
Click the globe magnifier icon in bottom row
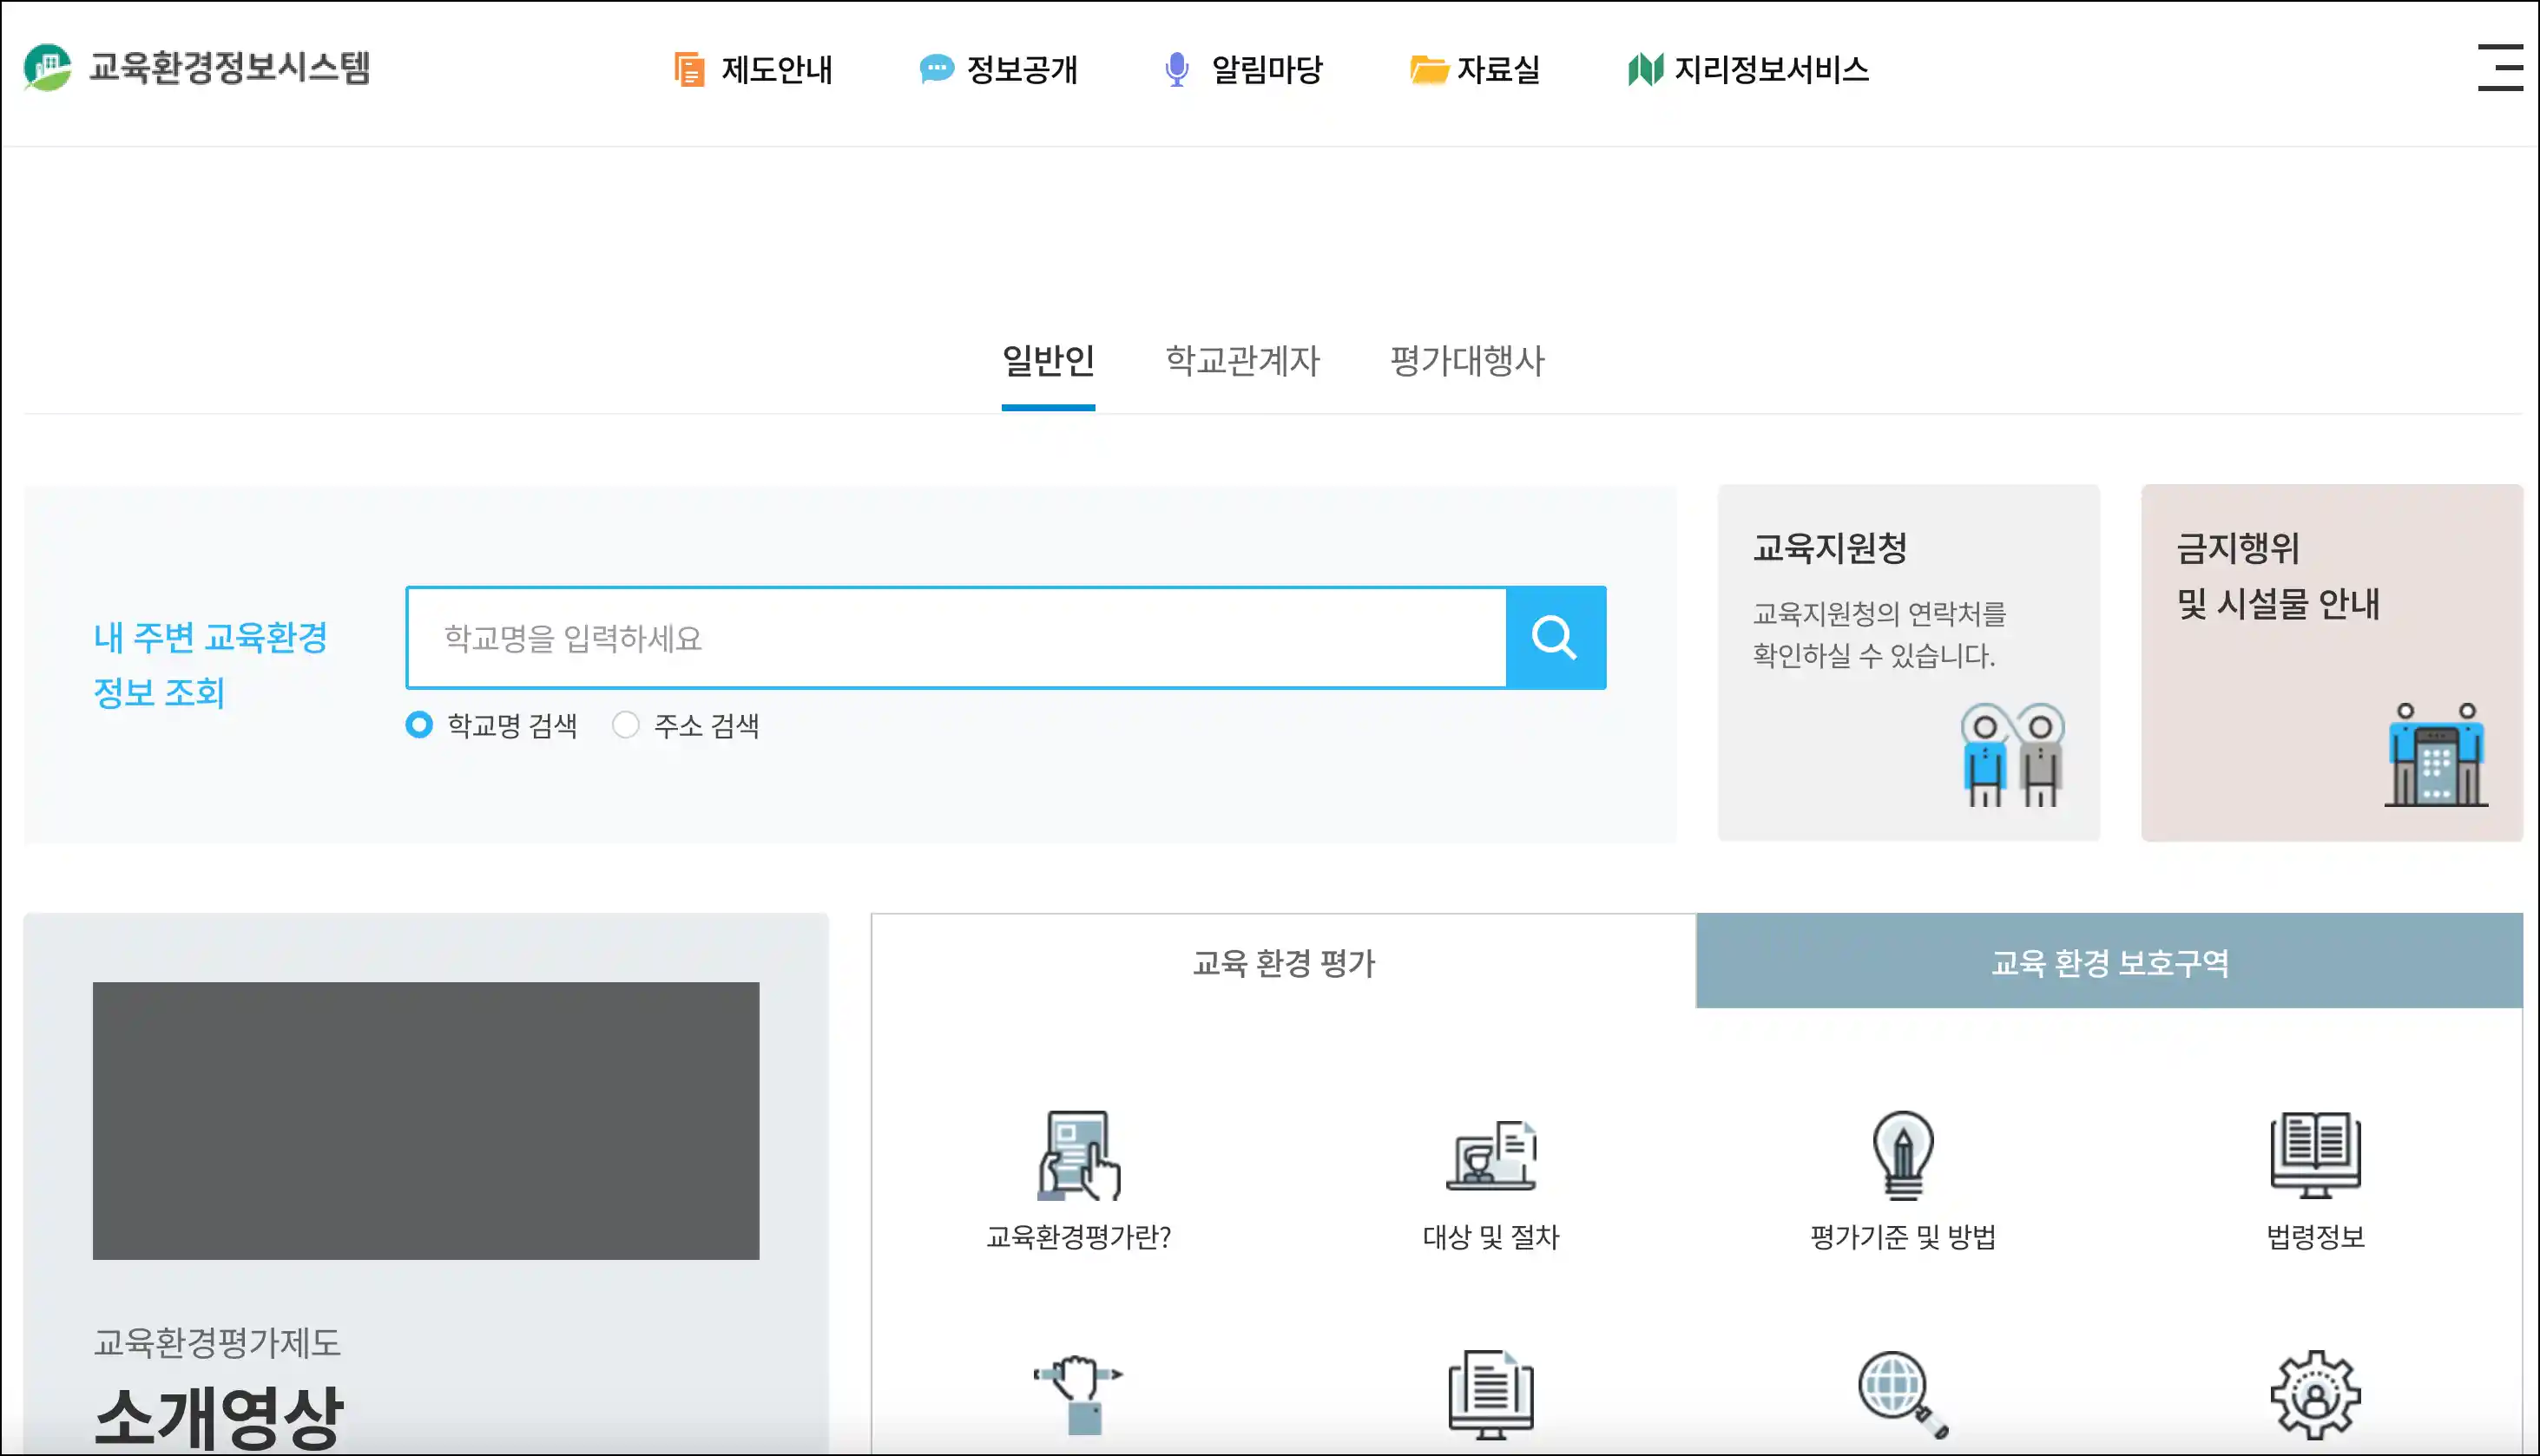pyautogui.click(x=1903, y=1395)
